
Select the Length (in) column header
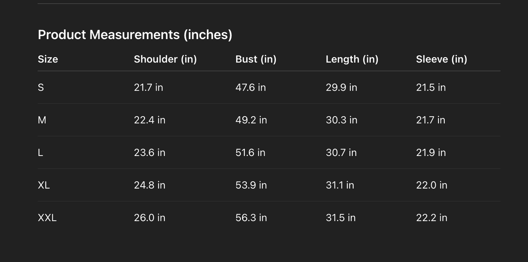click(352, 59)
